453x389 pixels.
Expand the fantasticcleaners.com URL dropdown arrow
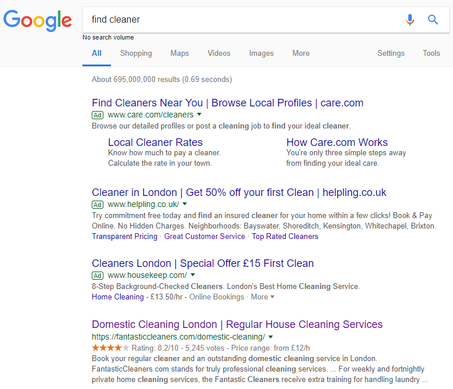click(271, 337)
